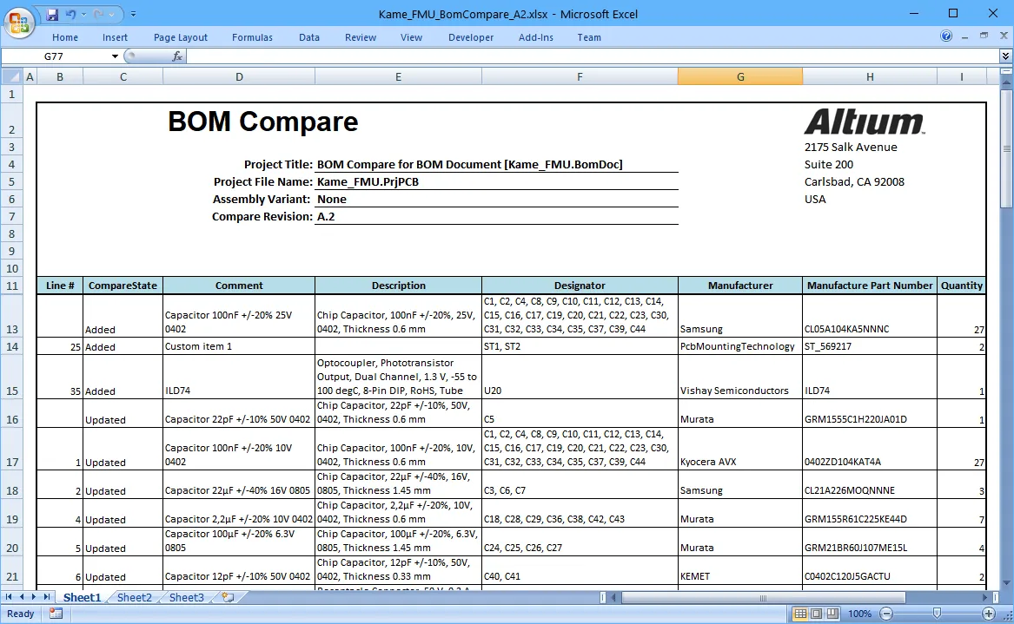Go to first sheet tab navigation arrow

(x=9, y=597)
